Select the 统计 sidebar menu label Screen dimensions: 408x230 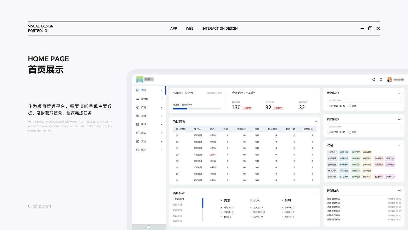[144, 150]
